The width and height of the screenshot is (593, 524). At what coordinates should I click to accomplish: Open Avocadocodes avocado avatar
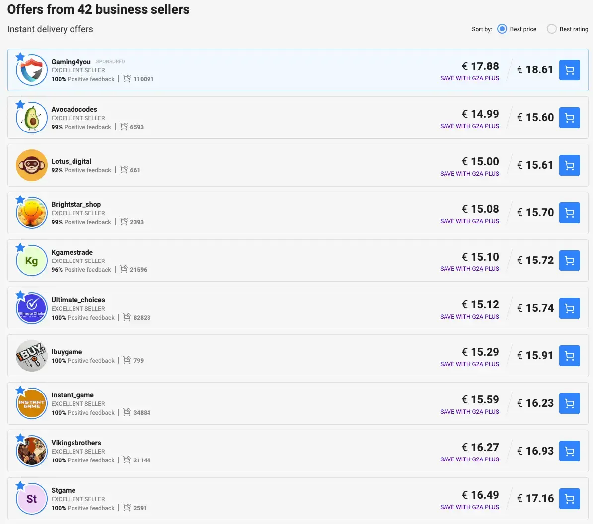point(31,118)
